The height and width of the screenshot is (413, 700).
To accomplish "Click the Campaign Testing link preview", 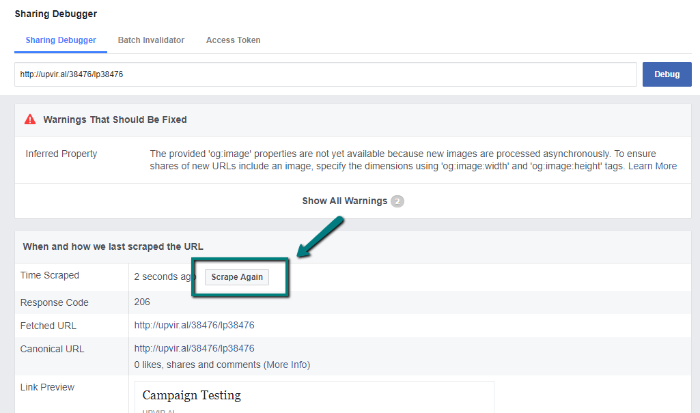I will click(x=314, y=397).
